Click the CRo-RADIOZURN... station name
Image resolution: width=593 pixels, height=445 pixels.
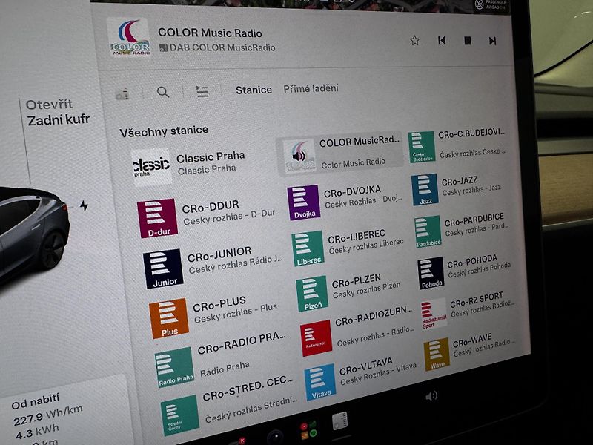click(x=374, y=317)
